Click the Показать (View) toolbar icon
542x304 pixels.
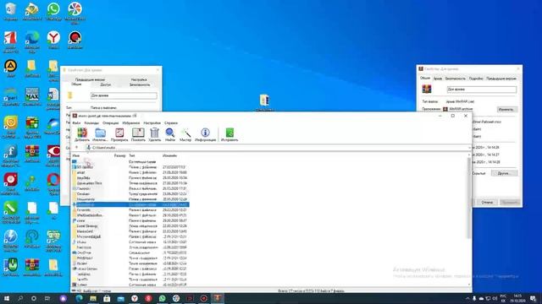pos(138,134)
